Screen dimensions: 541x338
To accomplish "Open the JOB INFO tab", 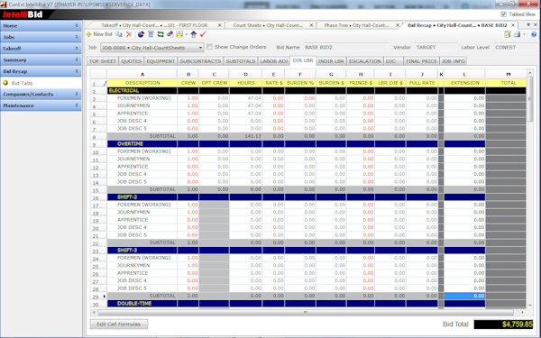I will 454,61.
